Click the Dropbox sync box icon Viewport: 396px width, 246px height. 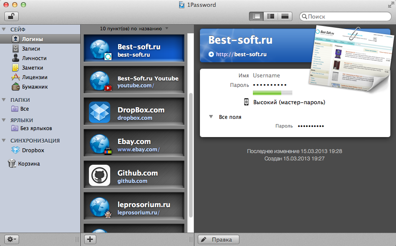point(16,150)
